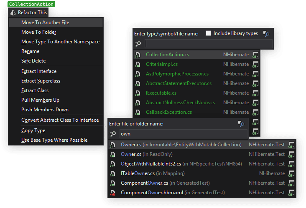Click C# file icon beside ITableOwner.cs
The height and width of the screenshot is (208, 306).
(x=112, y=173)
